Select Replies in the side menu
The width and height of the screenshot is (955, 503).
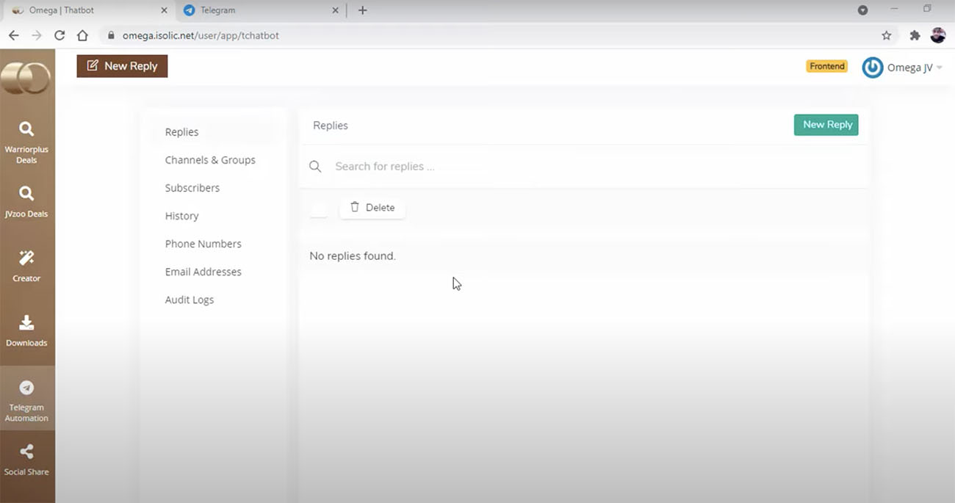(181, 132)
